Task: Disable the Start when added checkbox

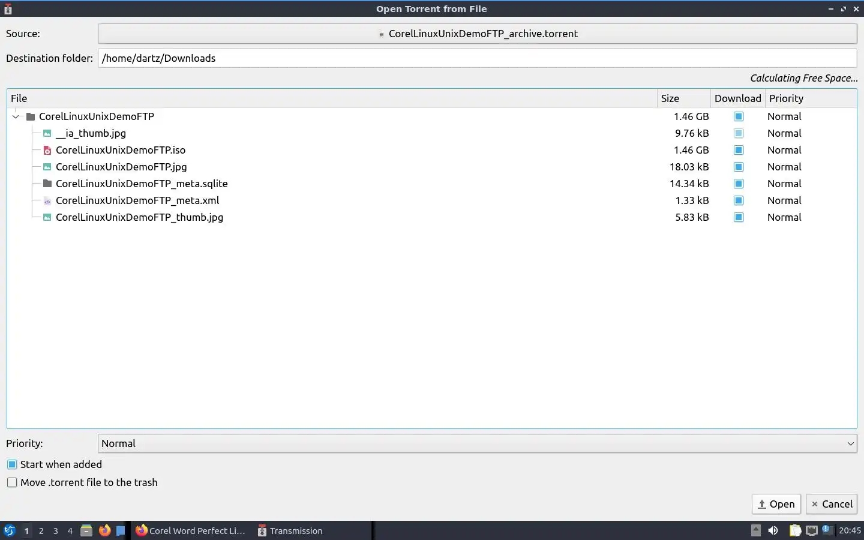Action: (12, 464)
